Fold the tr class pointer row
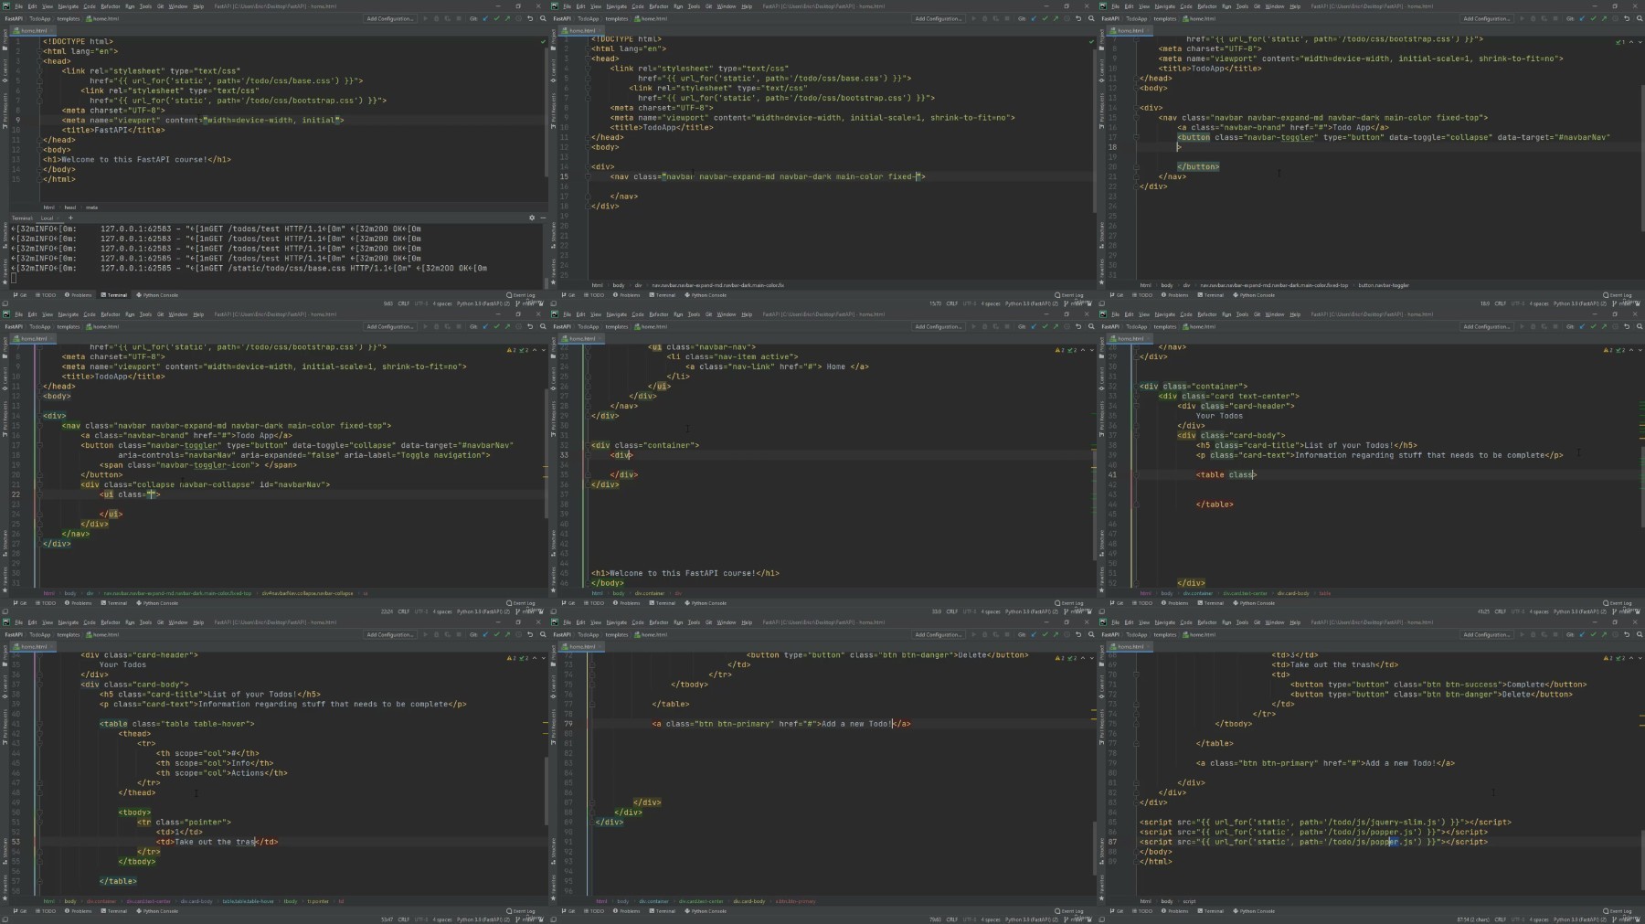Viewport: 1645px width, 924px height. pyautogui.click(x=41, y=823)
